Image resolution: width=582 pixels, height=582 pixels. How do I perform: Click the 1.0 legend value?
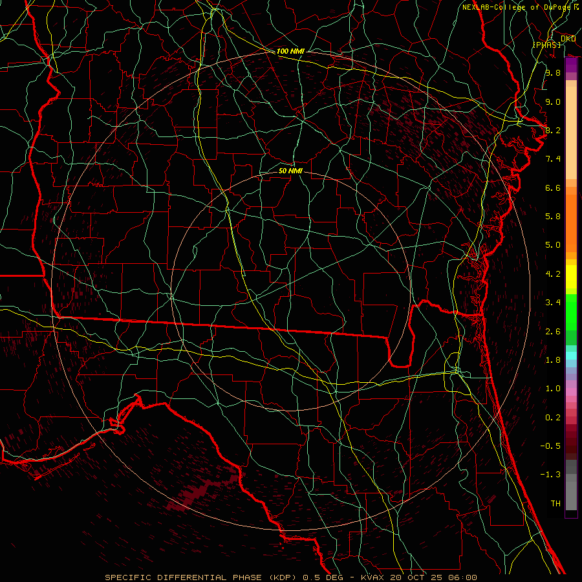tap(553, 389)
